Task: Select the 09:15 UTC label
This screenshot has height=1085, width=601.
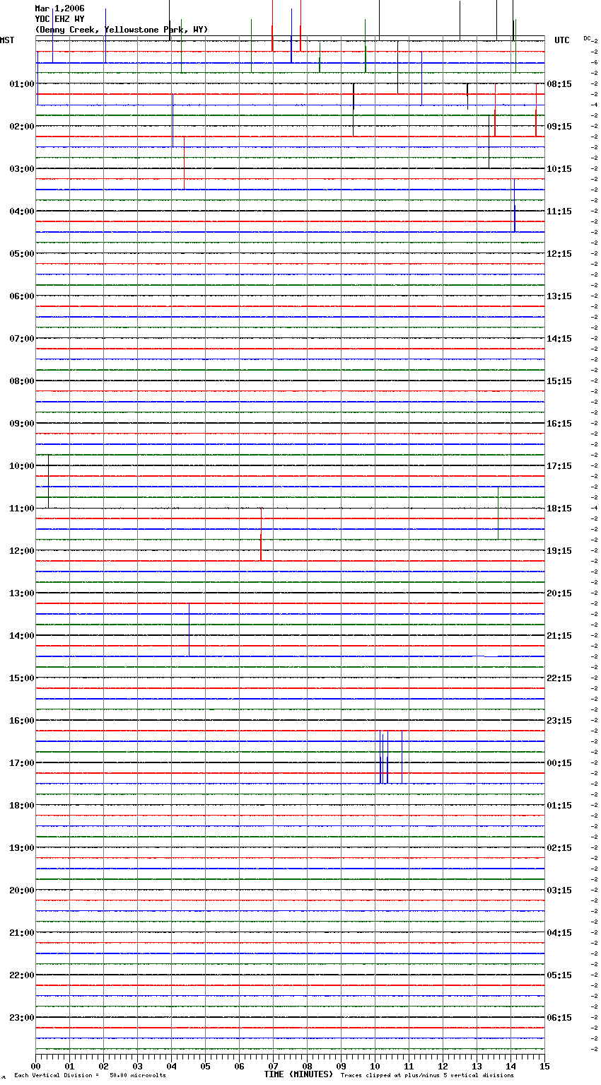Action: (x=559, y=127)
